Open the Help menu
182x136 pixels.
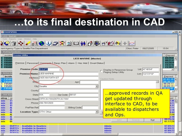pos(35,39)
